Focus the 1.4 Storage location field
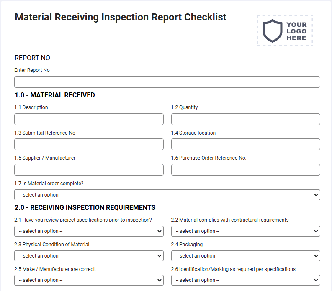 246,144
